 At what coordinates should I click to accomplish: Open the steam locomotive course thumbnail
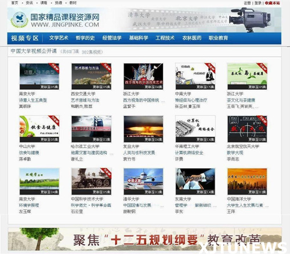(x=91, y=181)
